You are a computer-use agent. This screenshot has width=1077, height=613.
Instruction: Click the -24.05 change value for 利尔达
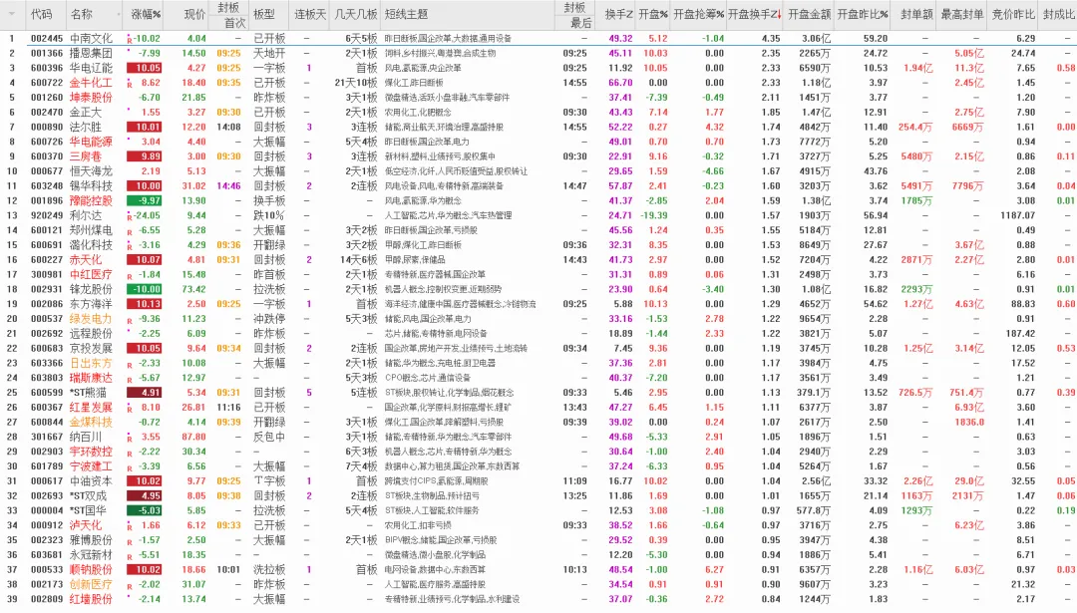tap(147, 215)
